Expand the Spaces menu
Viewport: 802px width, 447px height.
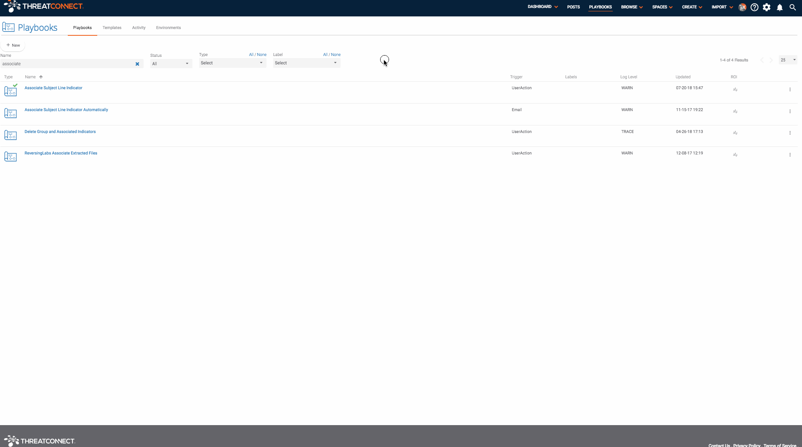click(x=662, y=7)
